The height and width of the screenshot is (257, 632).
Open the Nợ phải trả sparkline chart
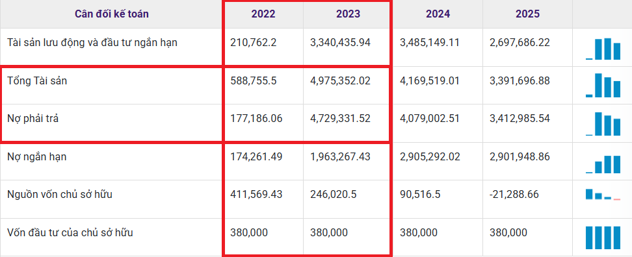pyautogui.click(x=603, y=123)
